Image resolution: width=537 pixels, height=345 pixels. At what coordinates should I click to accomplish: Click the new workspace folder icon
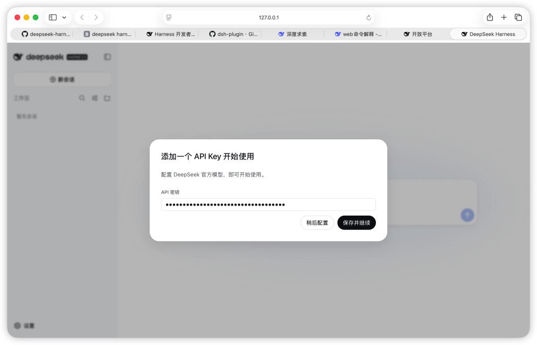[x=107, y=98]
